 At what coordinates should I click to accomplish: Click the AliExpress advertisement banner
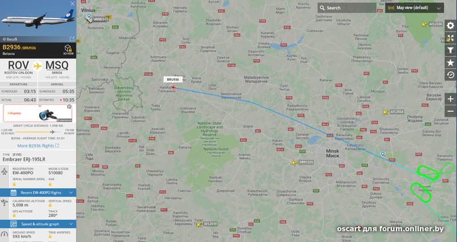click(x=38, y=113)
